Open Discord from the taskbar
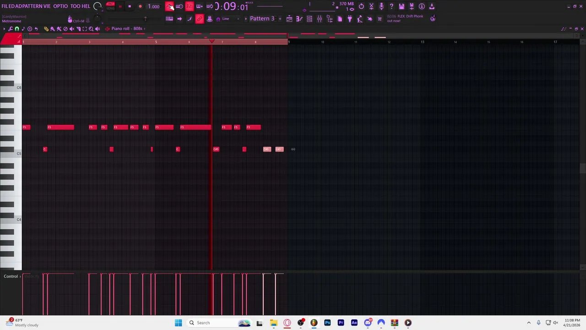 [x=368, y=323]
